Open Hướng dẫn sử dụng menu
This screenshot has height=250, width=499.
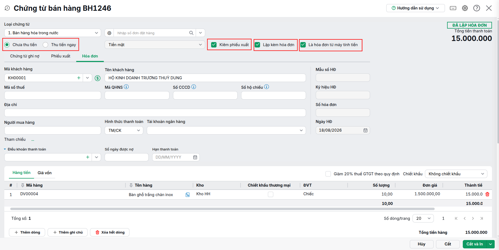pos(415,8)
